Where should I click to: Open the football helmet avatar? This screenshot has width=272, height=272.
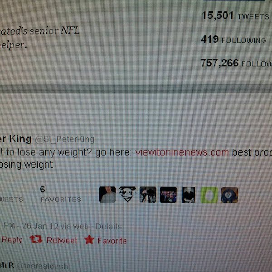click(x=229, y=195)
